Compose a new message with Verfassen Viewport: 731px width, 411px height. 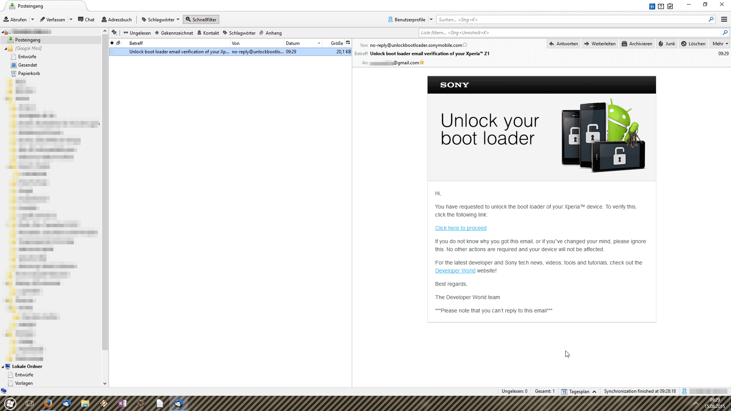53,19
